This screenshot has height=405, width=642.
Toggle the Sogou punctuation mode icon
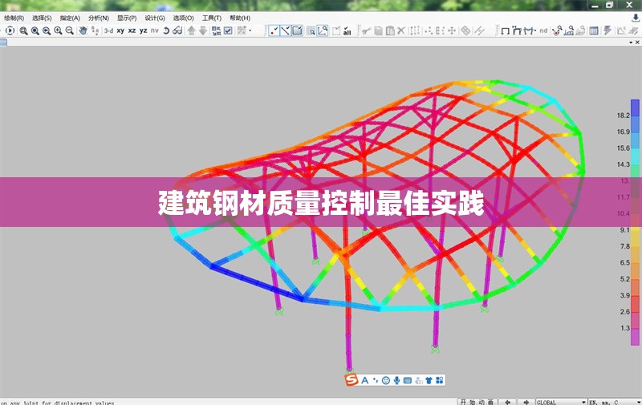[375, 380]
